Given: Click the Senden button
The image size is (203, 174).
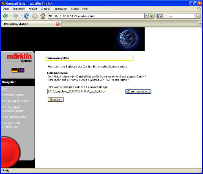Looking at the screenshot, I should [56, 100].
